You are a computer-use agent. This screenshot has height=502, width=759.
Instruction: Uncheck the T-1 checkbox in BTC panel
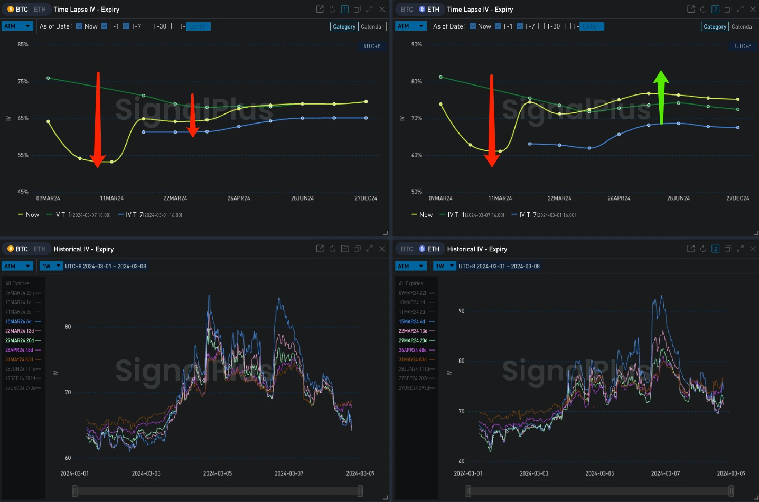(x=104, y=26)
